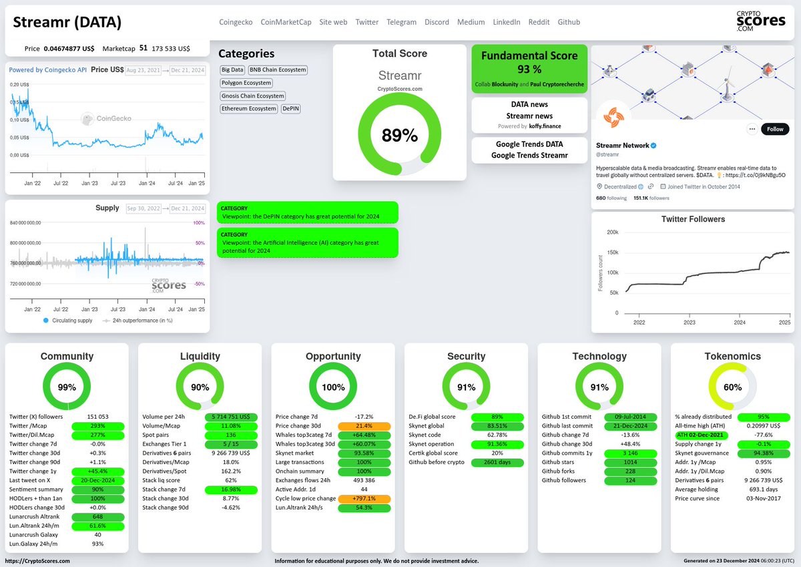801x567 pixels.
Task: Click the Opportunity 100% donut gauge
Action: coord(332,387)
